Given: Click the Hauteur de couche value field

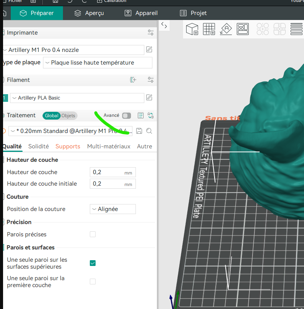Looking at the screenshot, I should [x=113, y=172].
